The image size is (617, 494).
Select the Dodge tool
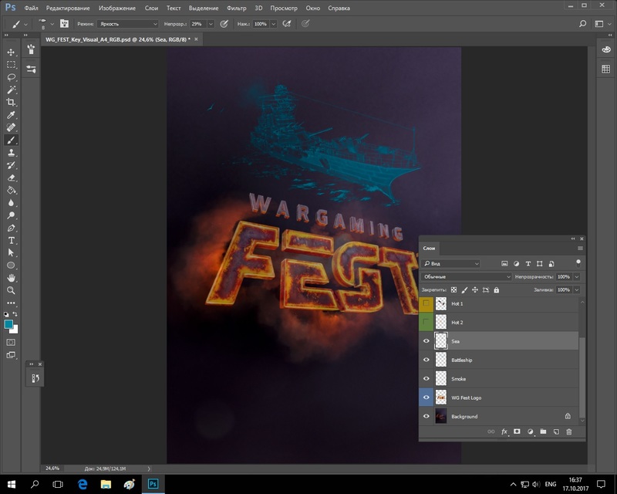11,215
